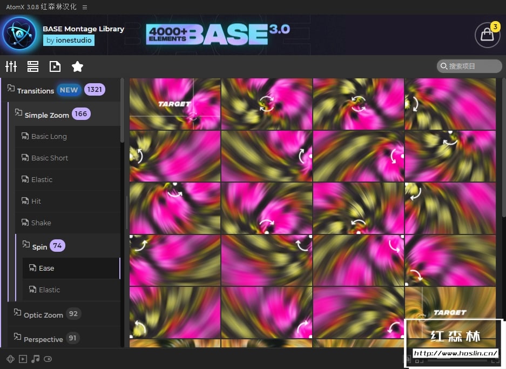Open the AtomX hamburger menu
The image size is (506, 369).
pos(85,7)
